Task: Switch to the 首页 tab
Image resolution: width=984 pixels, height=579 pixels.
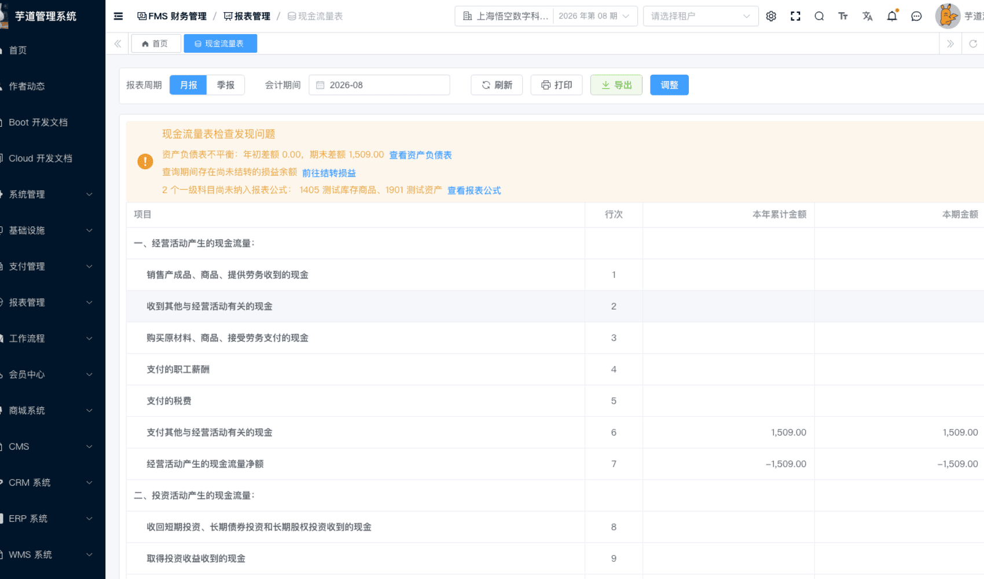Action: click(156, 43)
